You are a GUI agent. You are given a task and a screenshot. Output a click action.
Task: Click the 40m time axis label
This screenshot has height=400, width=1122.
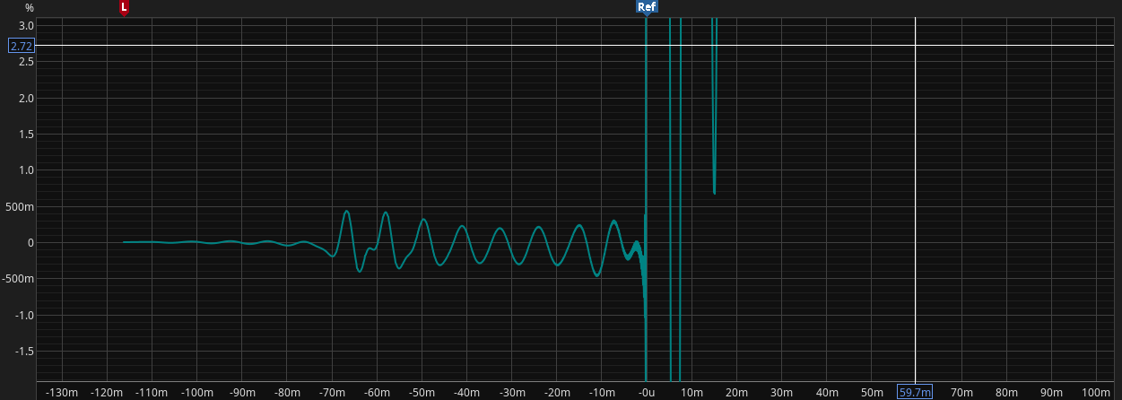(x=826, y=392)
